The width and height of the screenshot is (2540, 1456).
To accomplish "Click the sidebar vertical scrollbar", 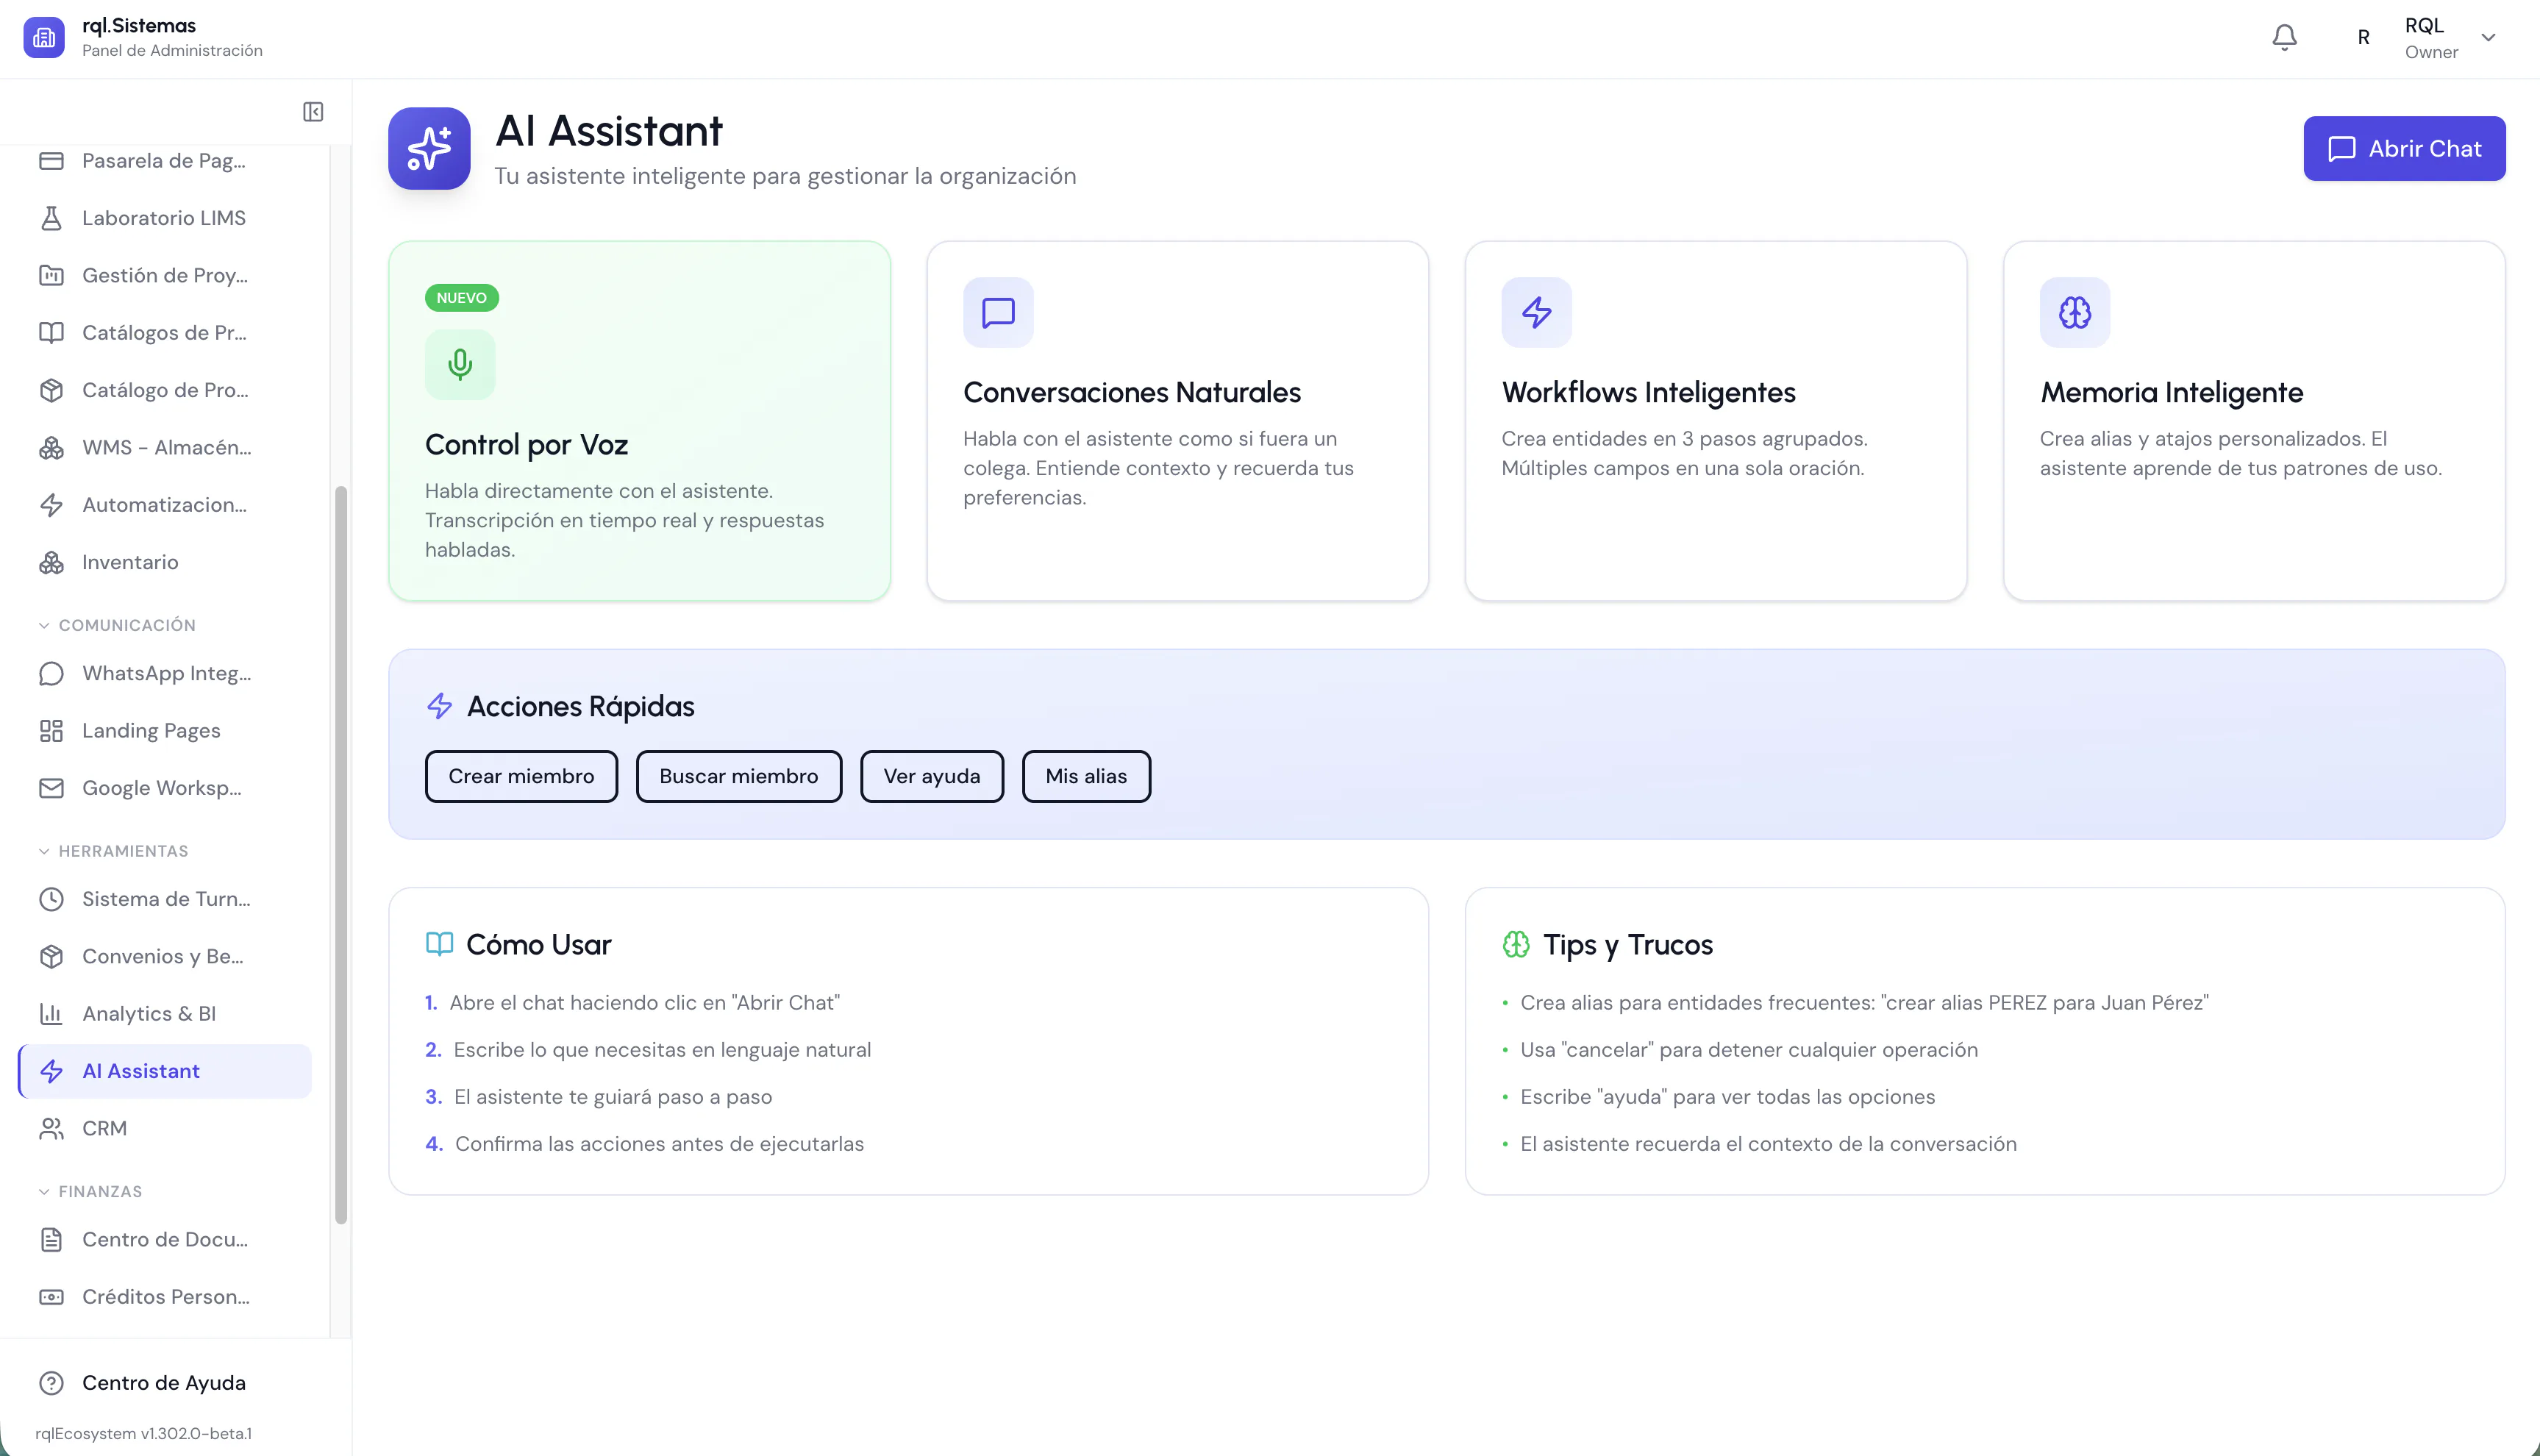I will click(341, 855).
